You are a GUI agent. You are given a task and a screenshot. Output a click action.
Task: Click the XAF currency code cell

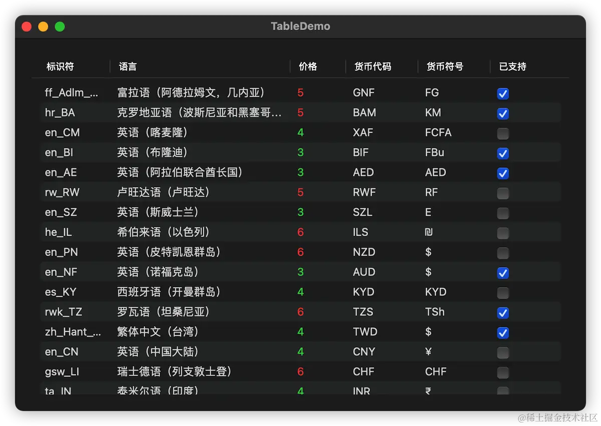click(x=363, y=132)
